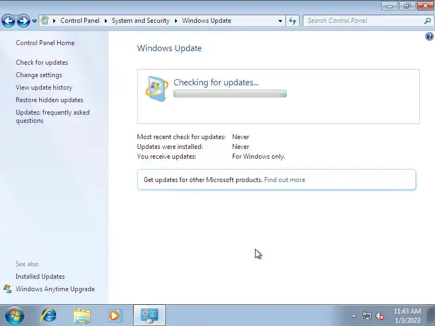Open the address bar history dropdown
Image resolution: width=435 pixels, height=326 pixels.
click(x=280, y=21)
